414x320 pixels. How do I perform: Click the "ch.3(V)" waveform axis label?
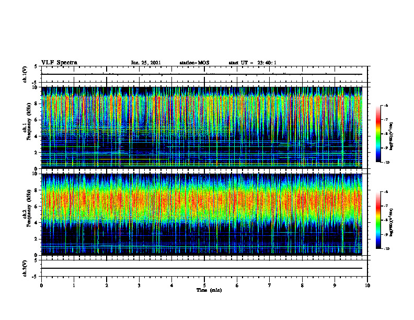pos(25,268)
